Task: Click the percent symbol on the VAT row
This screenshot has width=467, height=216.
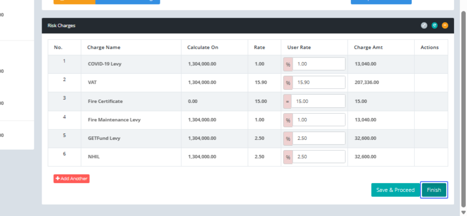Action: coord(288,83)
